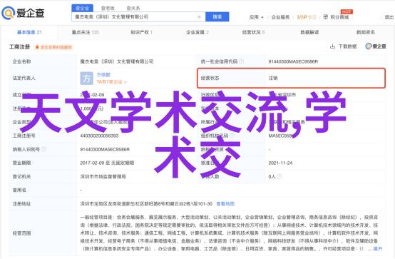Click the 查看地图 link after the address

(225, 204)
